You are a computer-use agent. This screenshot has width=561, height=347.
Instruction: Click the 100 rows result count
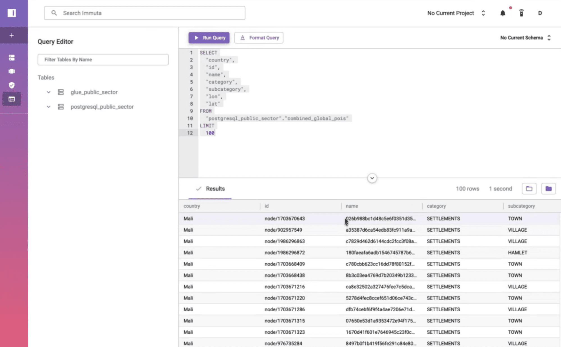click(467, 189)
